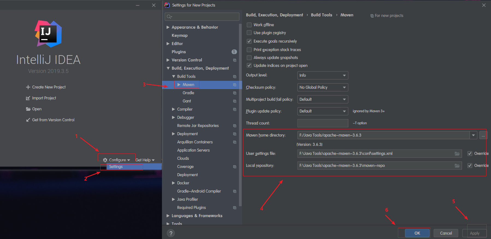This screenshot has height=239, width=491.
Task: Click the project-level icon on Arquillian Containers row
Action: coord(235,142)
